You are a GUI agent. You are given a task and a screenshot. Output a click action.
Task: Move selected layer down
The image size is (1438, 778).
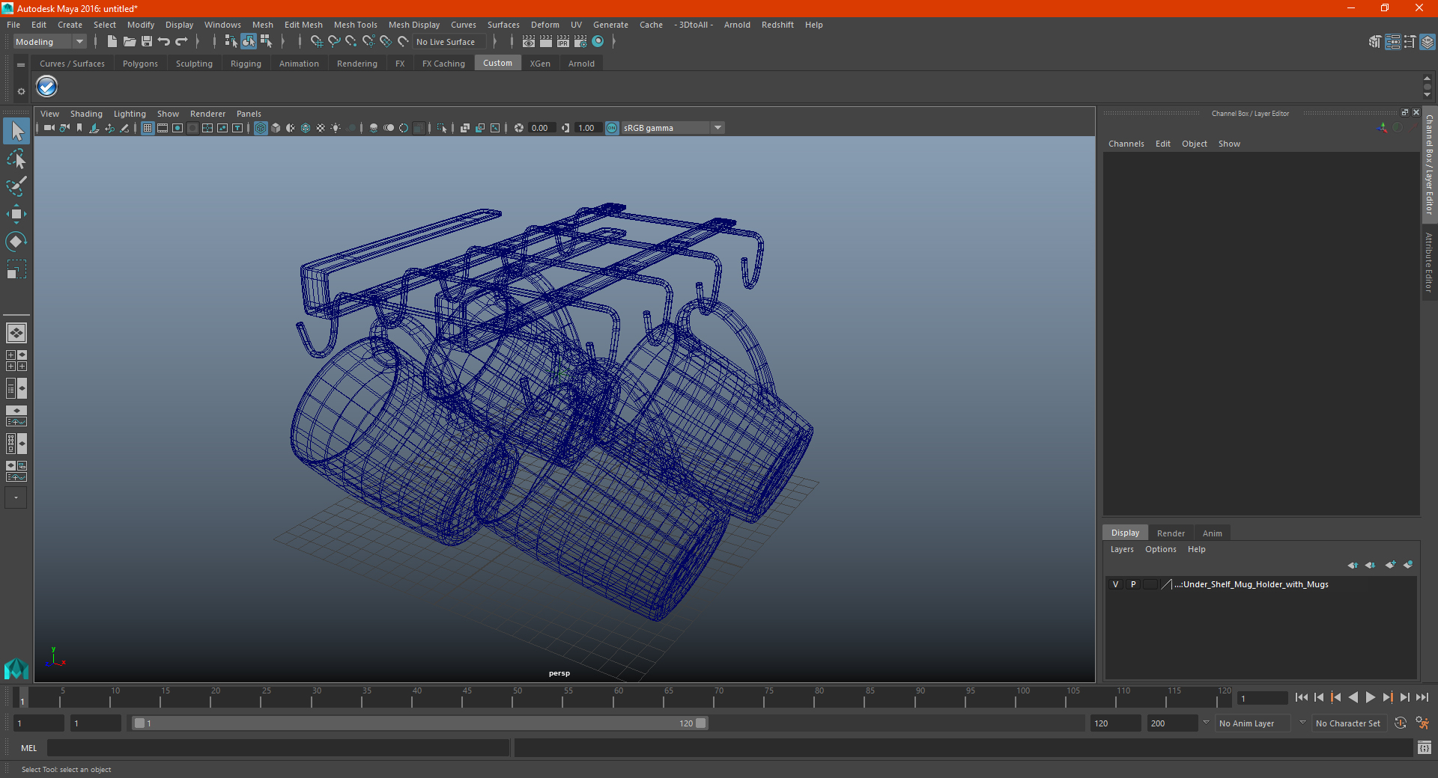coord(1371,565)
